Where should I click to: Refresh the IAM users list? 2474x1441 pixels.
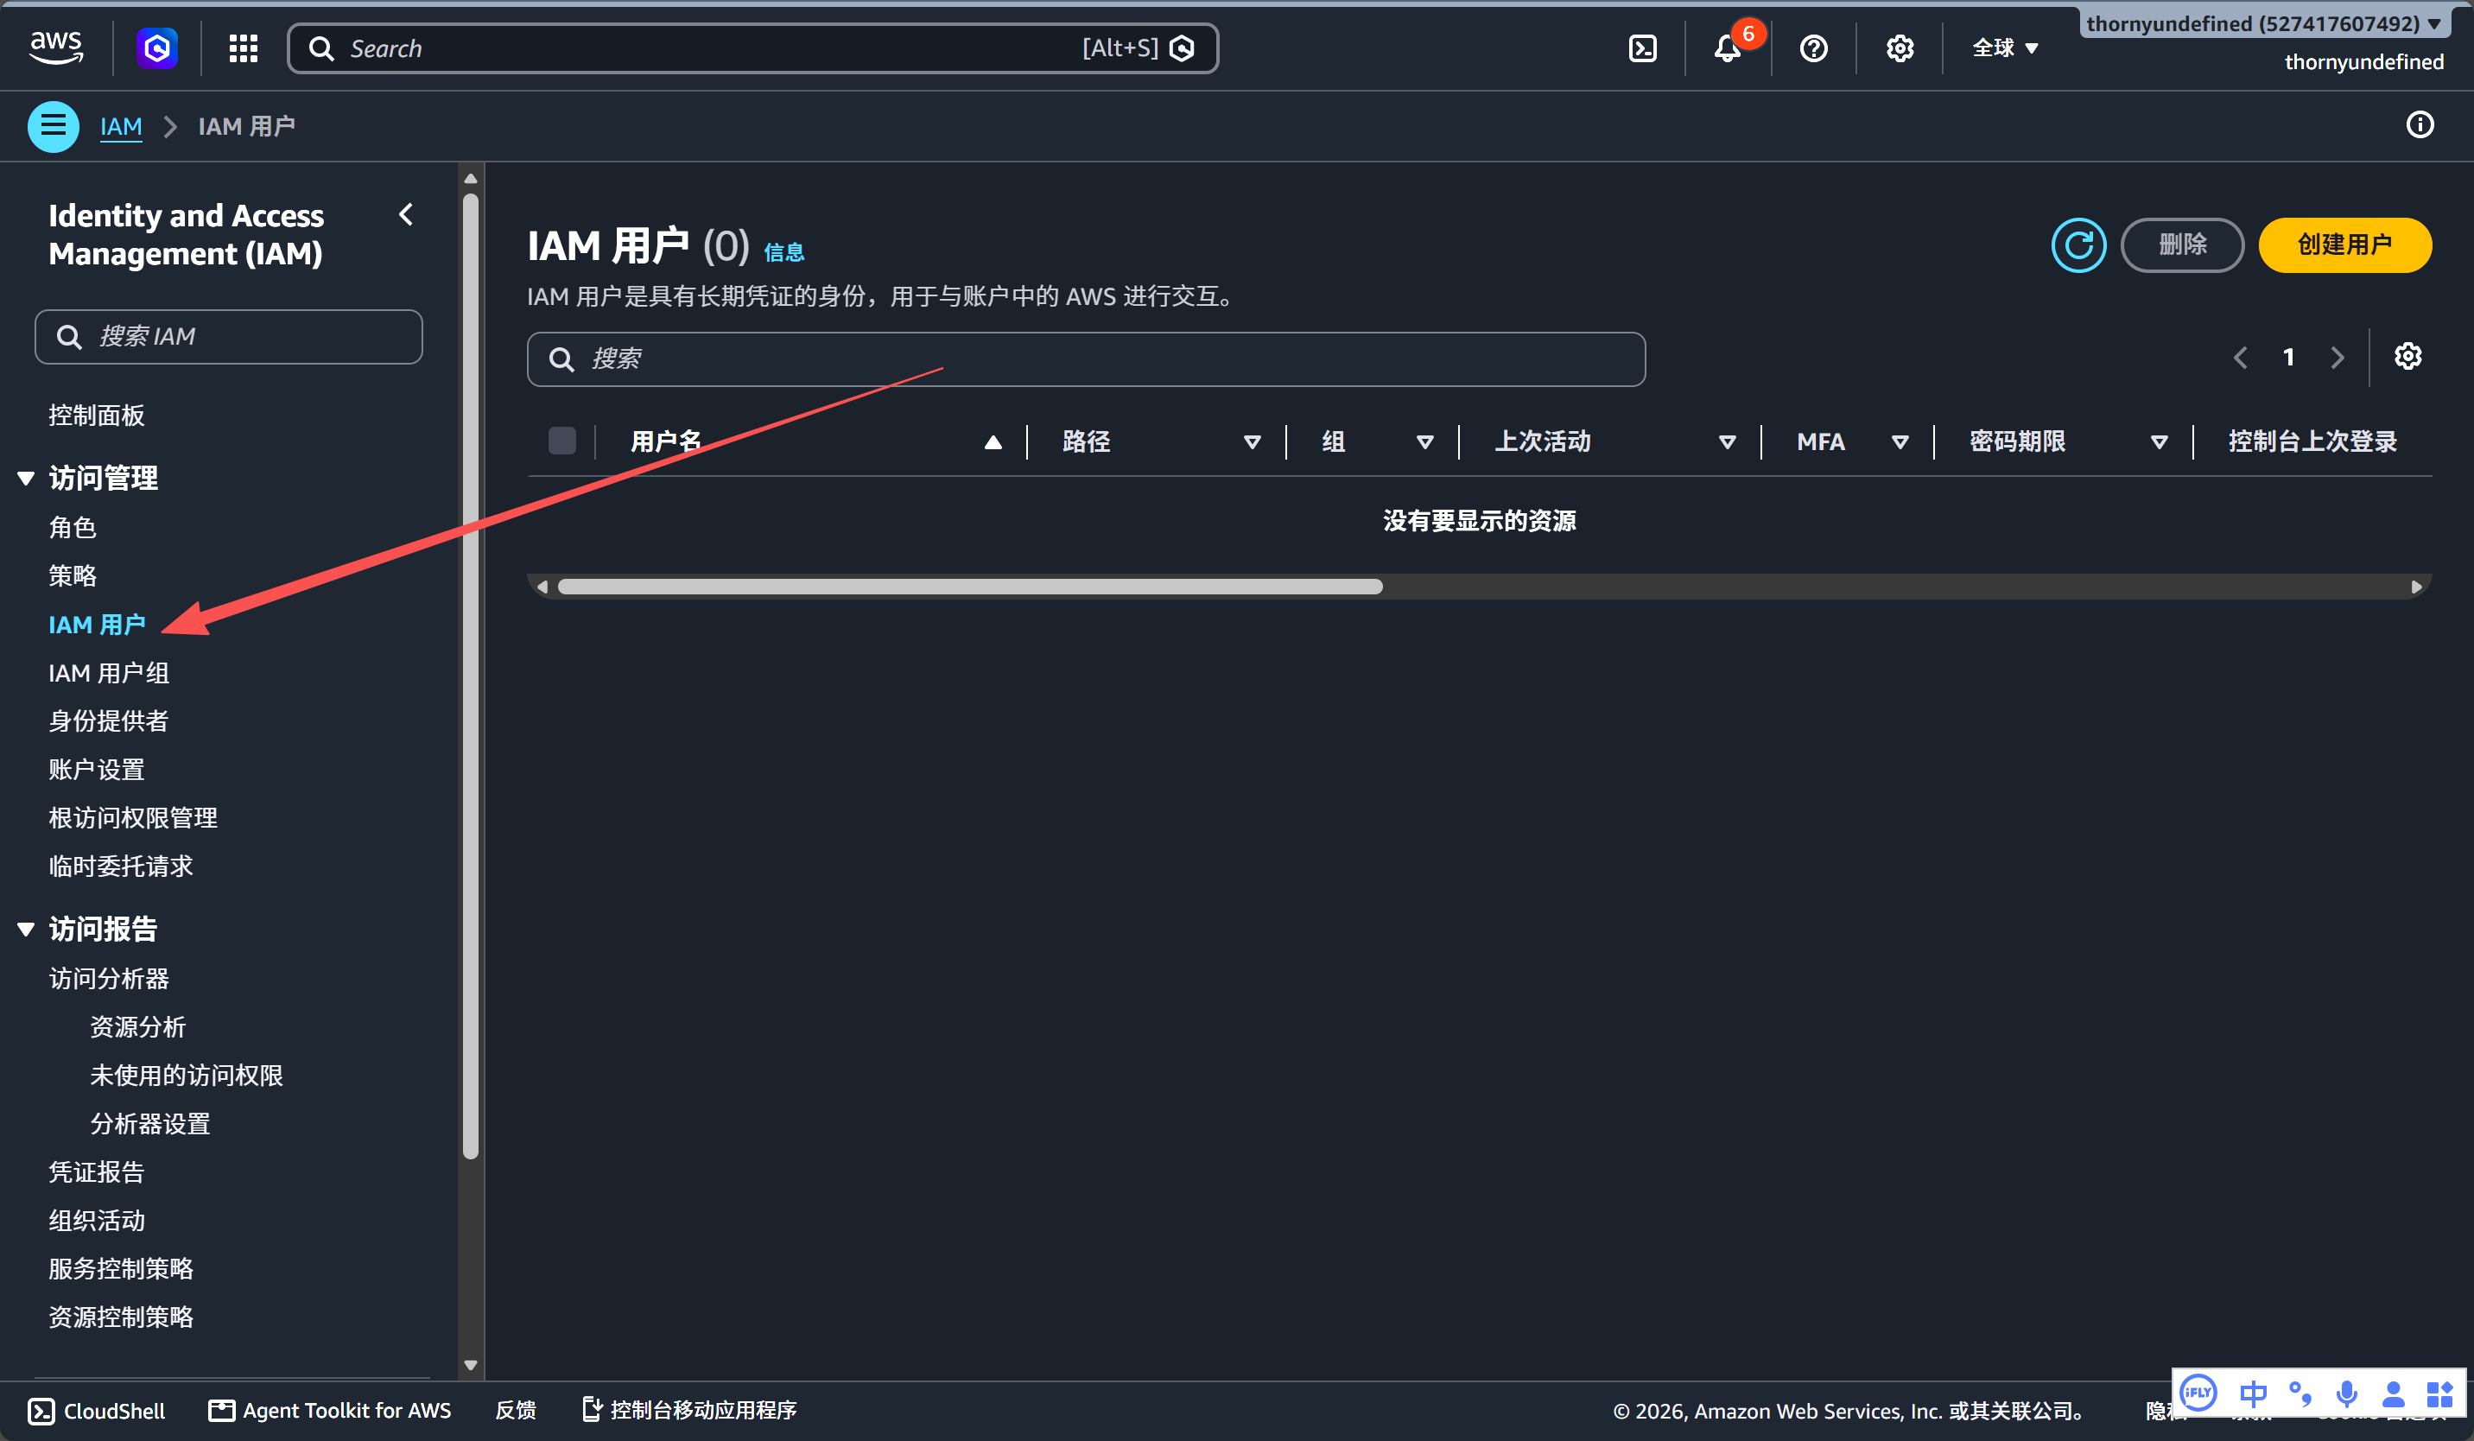pyautogui.click(x=2078, y=244)
